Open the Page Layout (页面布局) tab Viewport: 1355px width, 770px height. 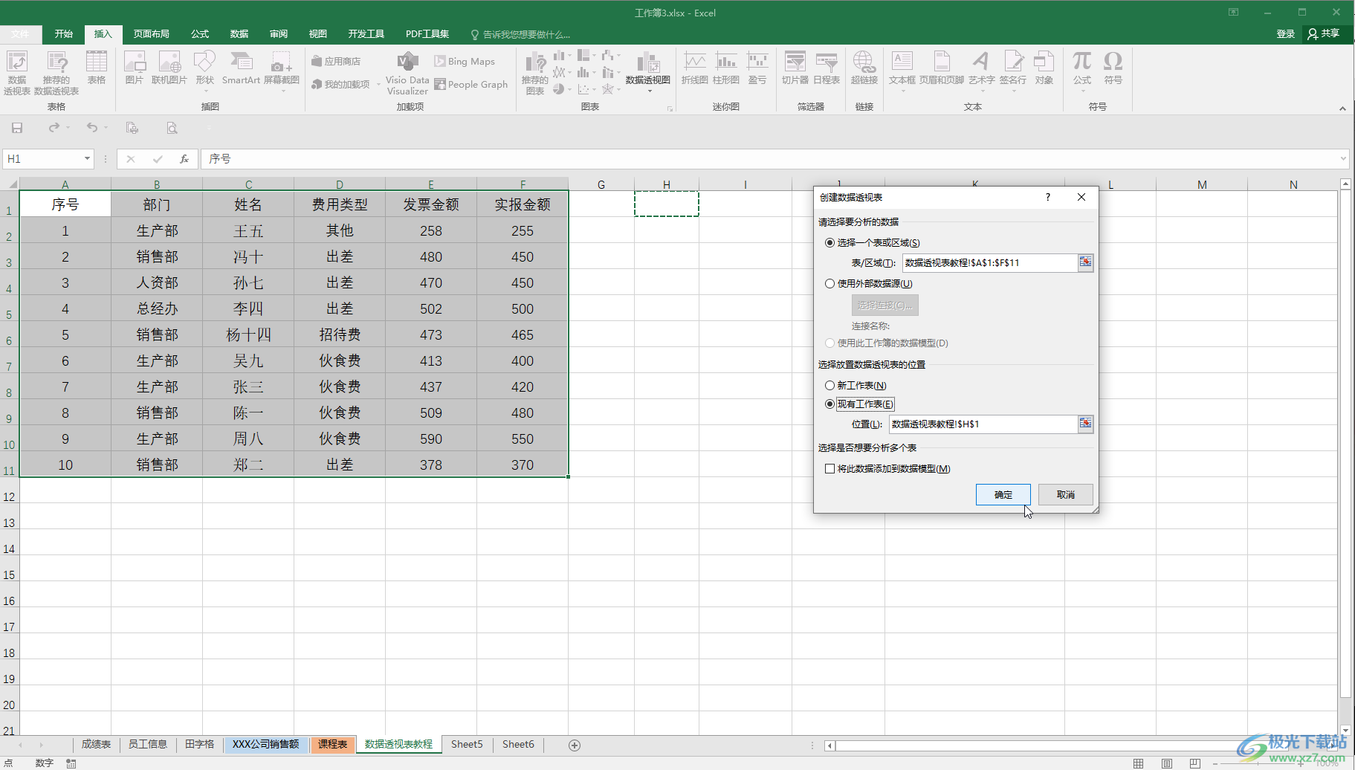[152, 34]
